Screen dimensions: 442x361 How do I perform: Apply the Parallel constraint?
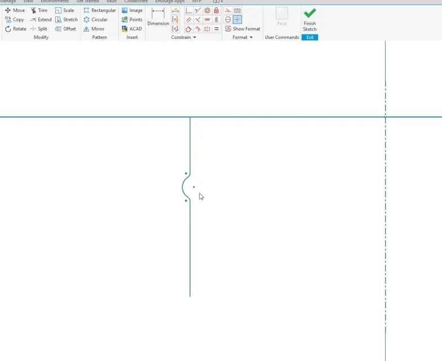188,20
